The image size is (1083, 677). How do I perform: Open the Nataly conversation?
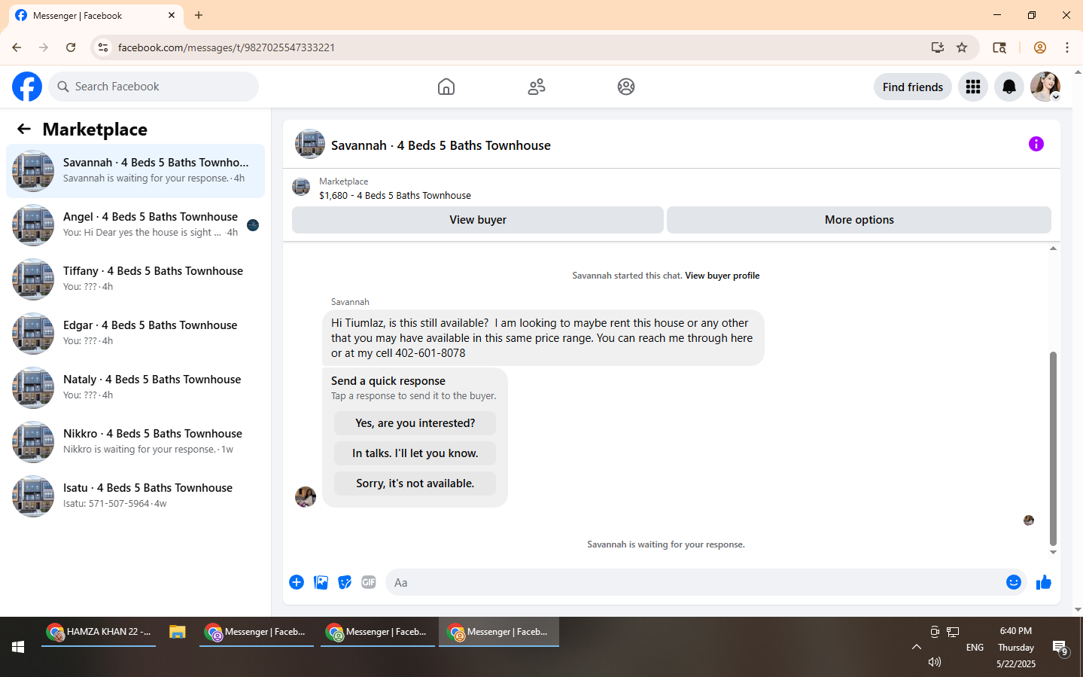(x=135, y=388)
